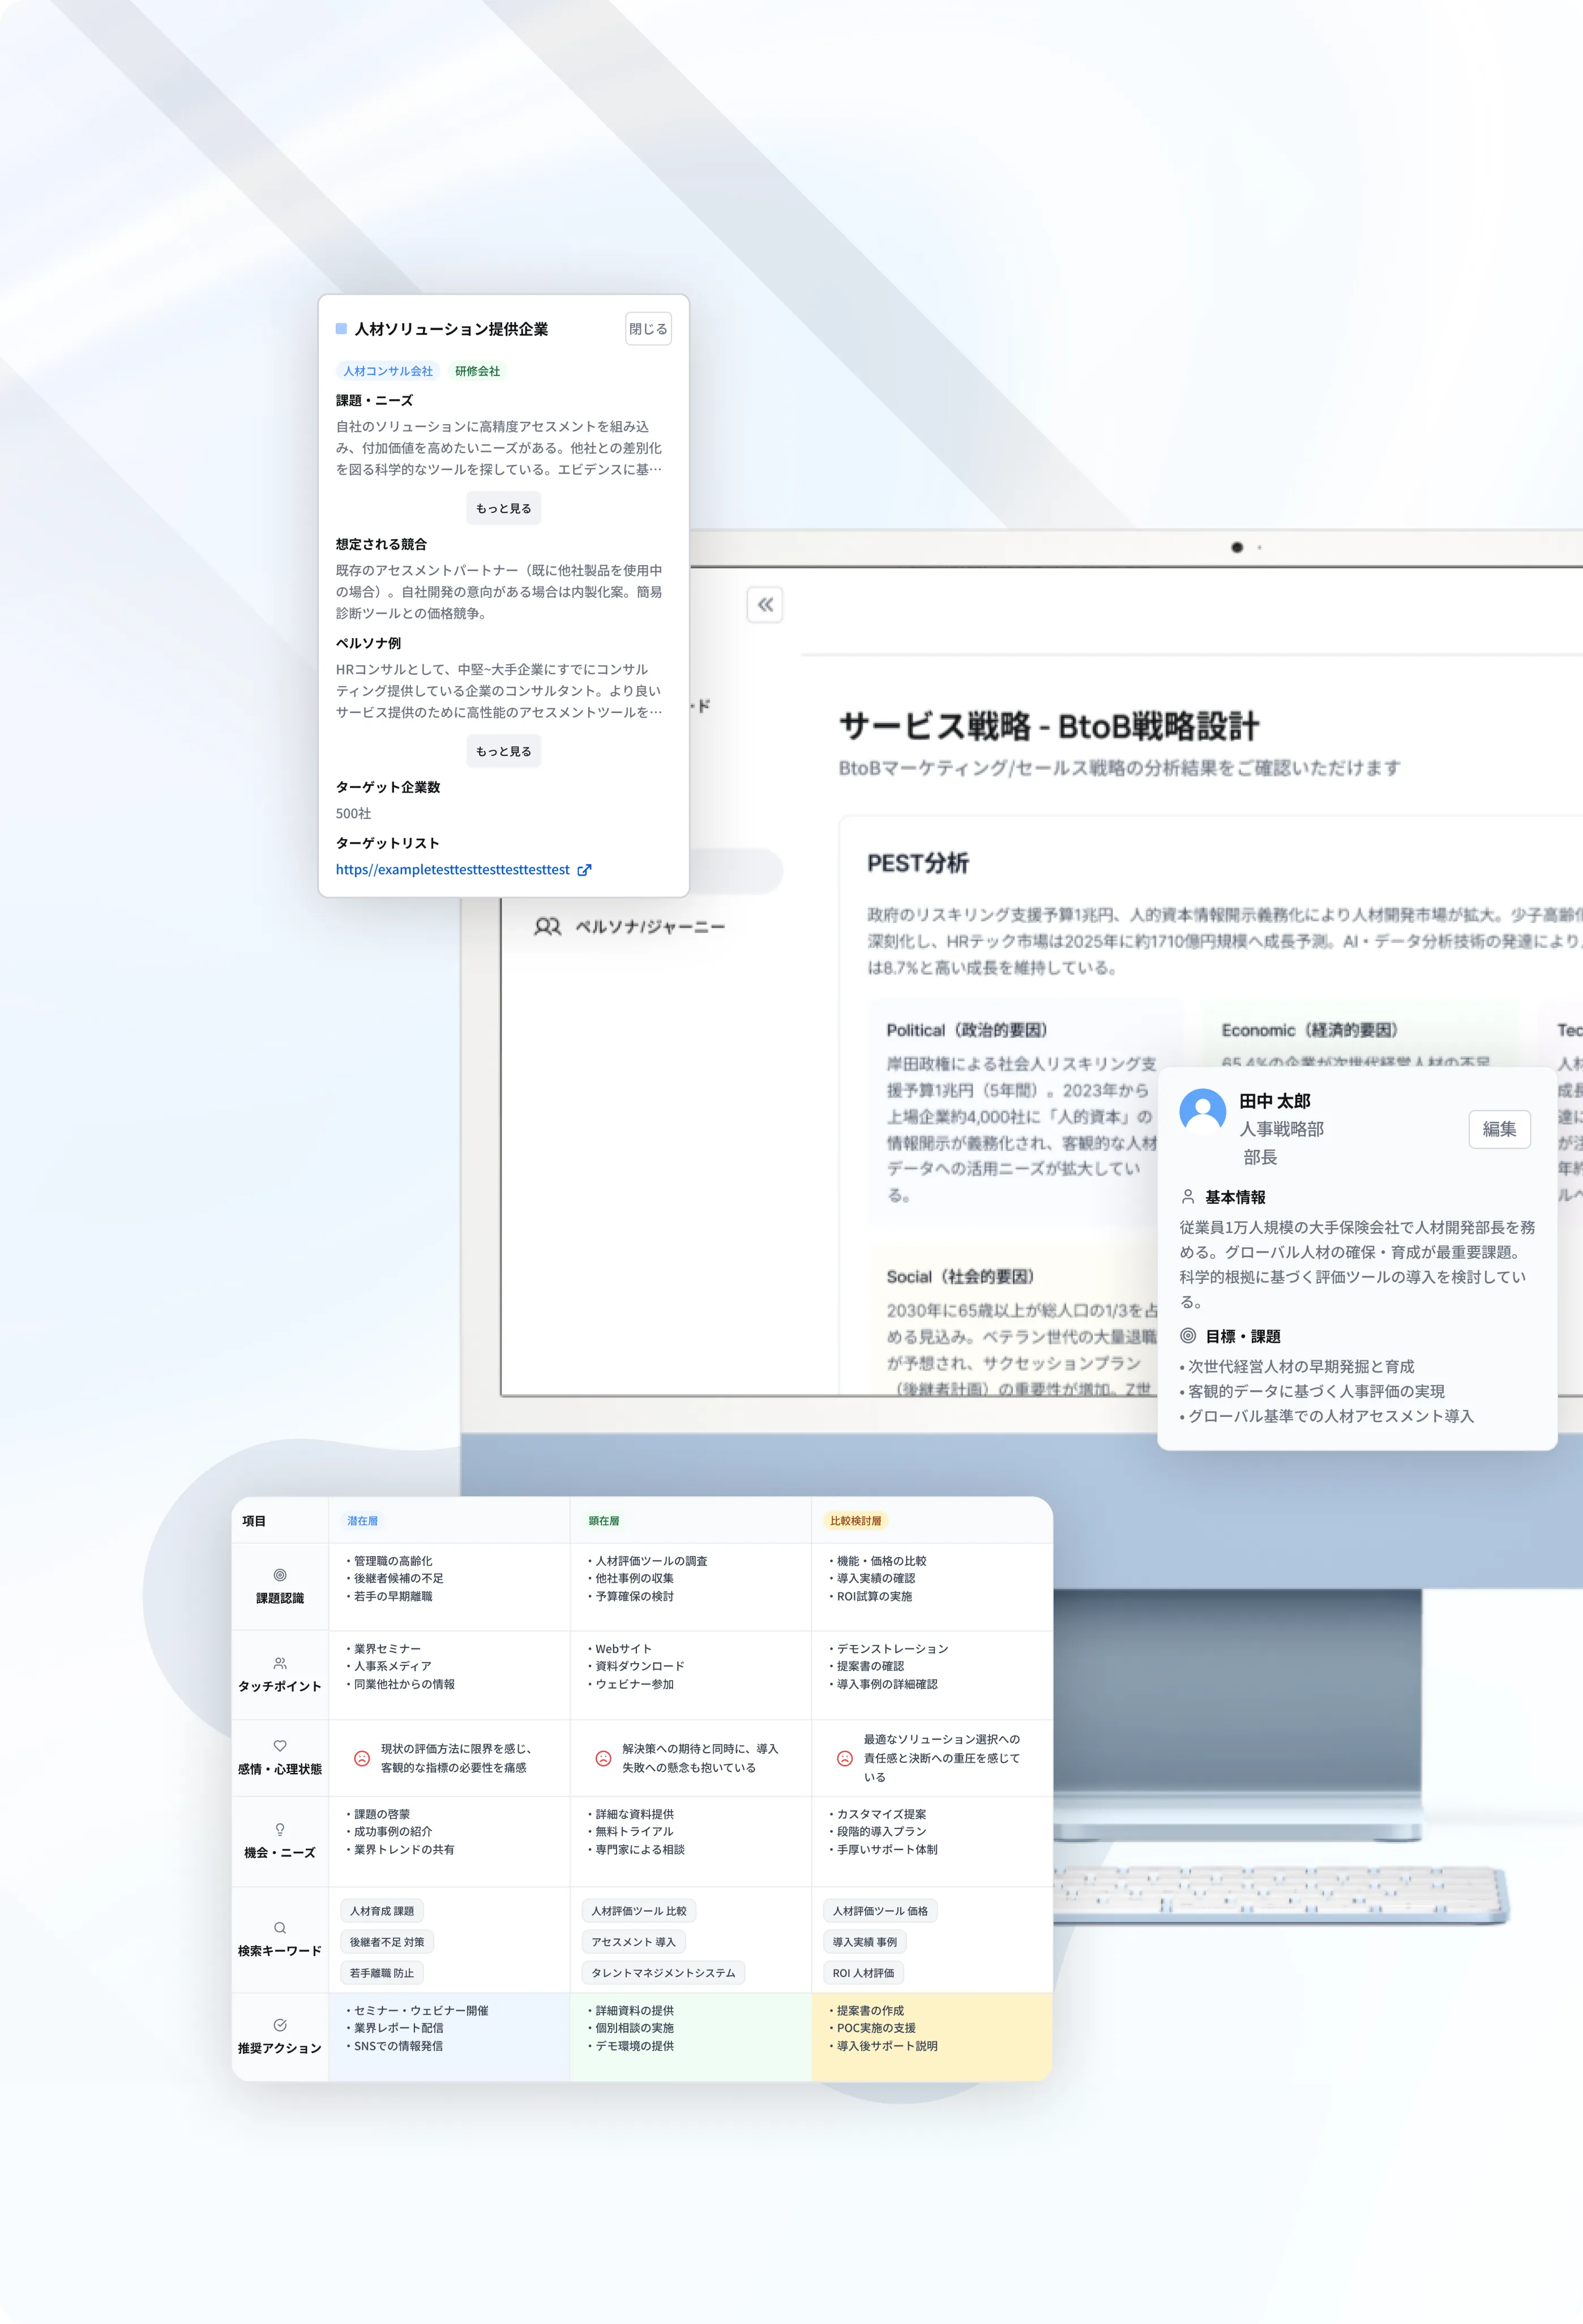Select the 潜在層 column tag
Image resolution: width=1583 pixels, height=2324 pixels.
point(362,1521)
